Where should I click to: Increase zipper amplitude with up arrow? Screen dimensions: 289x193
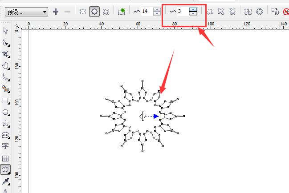[x=156, y=9]
